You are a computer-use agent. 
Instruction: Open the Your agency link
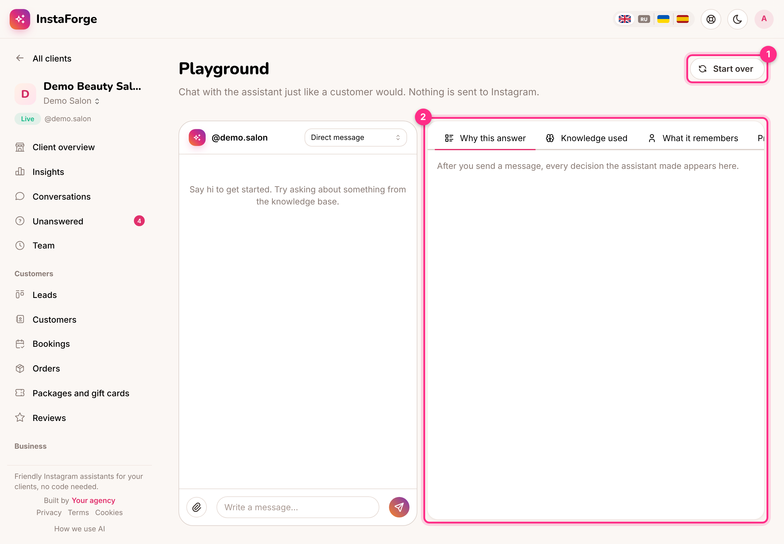coord(93,500)
